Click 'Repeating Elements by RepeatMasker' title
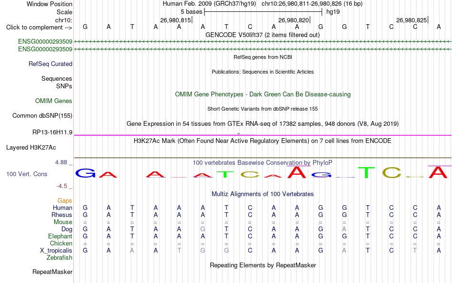 263,265
